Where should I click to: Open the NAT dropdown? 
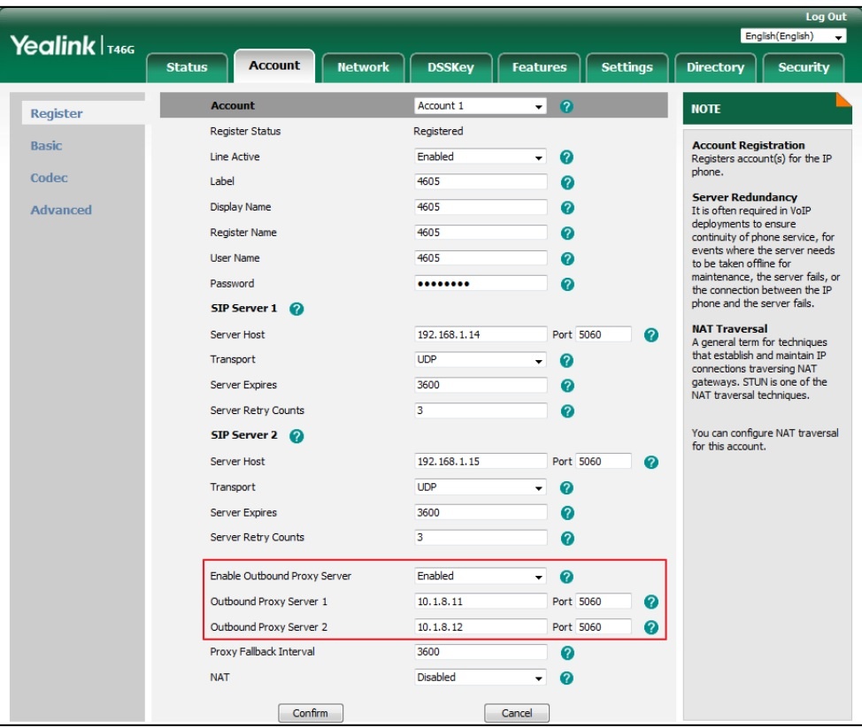[480, 678]
